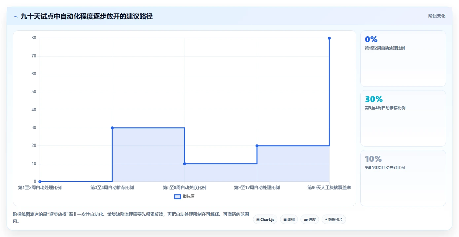Click the 阶段变化 label in the header
Viewport: 459px width, 237px height.
(x=437, y=16)
